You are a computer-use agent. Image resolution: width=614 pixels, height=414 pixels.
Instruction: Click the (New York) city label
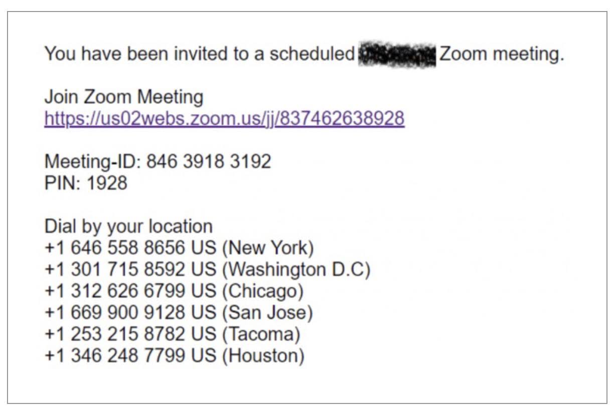(268, 248)
